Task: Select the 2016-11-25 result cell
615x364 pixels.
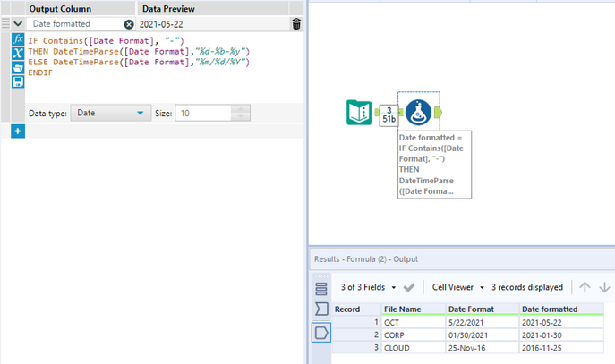Action: pos(561,348)
